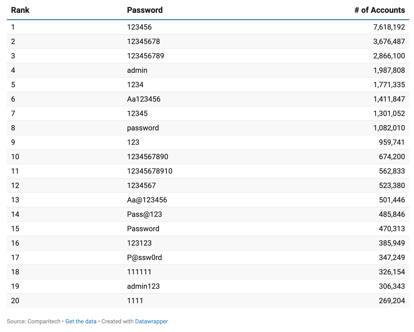Select the 'P@ssw0rd' password cell
414x332 pixels.
click(x=145, y=258)
